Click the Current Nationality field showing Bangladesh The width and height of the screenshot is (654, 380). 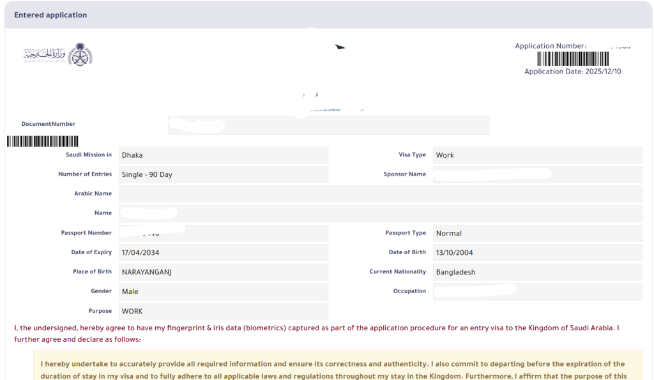click(537, 272)
